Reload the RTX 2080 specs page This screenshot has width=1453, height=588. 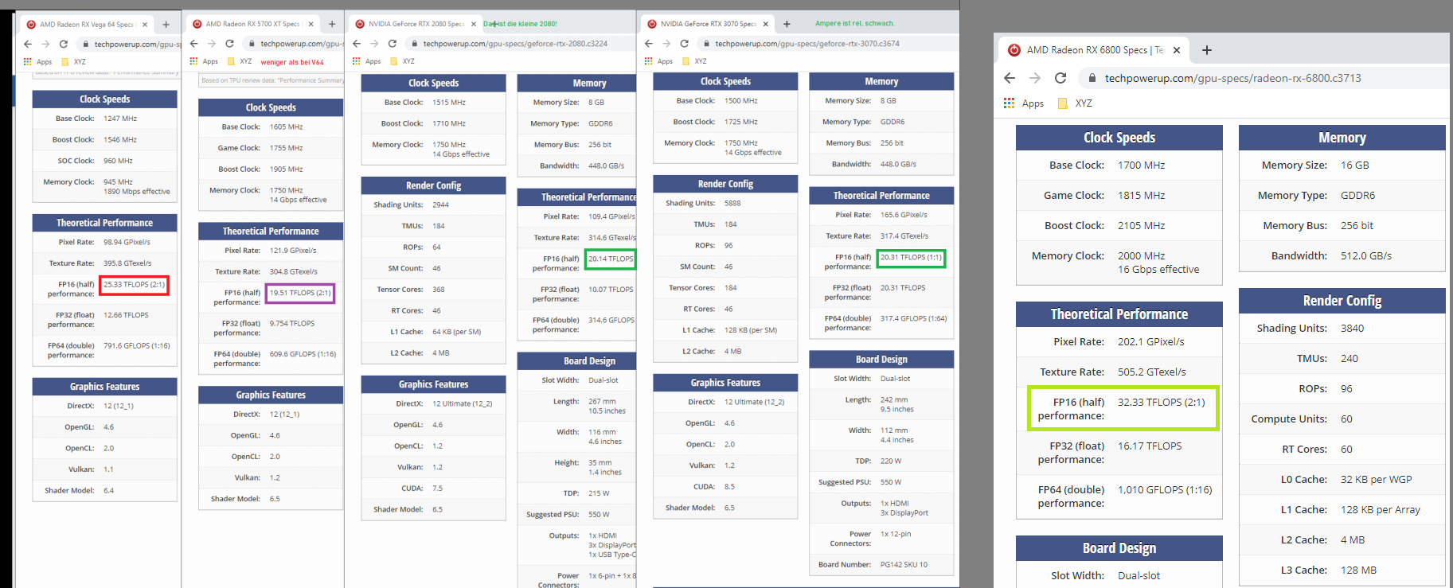click(392, 44)
